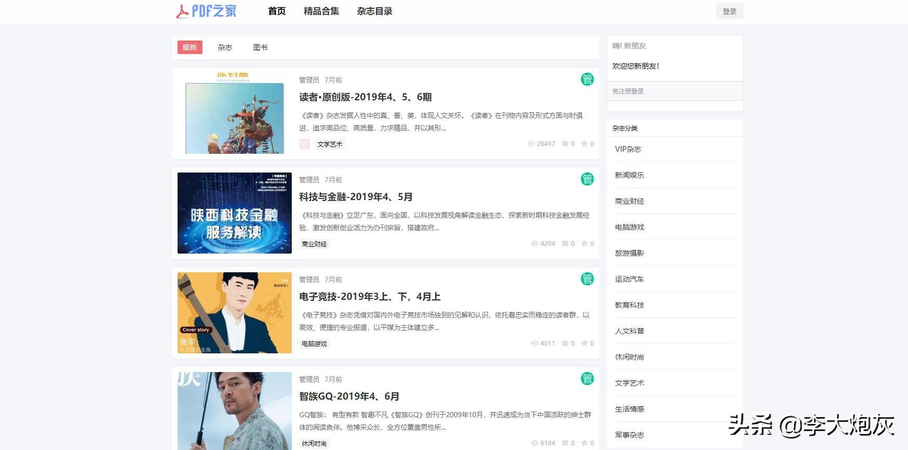Open the post 电子竞技-2019年3上、下，4月上
The image size is (908, 450).
pyautogui.click(x=370, y=297)
